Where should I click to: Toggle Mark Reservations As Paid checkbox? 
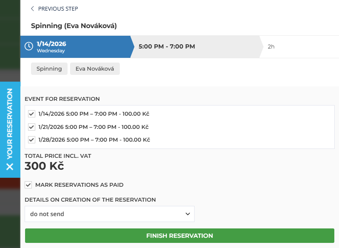[28, 185]
